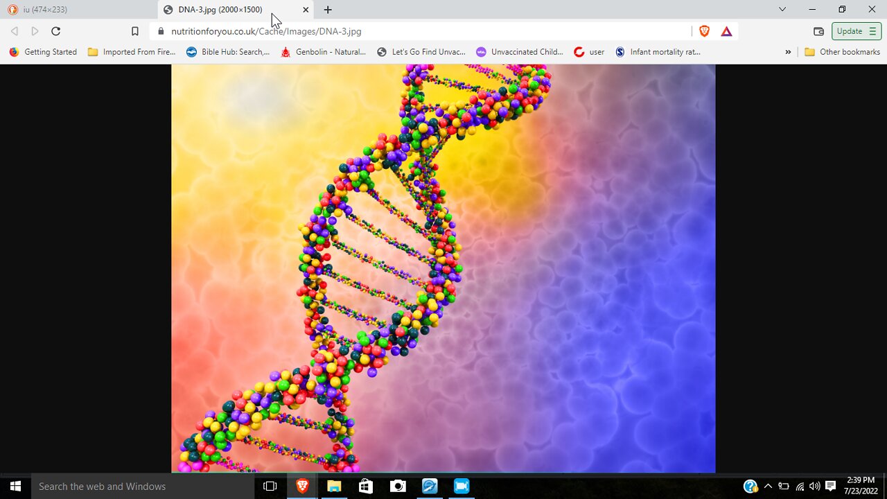Open Microsoft Store from taskbar
The height and width of the screenshot is (499, 887).
point(366,487)
